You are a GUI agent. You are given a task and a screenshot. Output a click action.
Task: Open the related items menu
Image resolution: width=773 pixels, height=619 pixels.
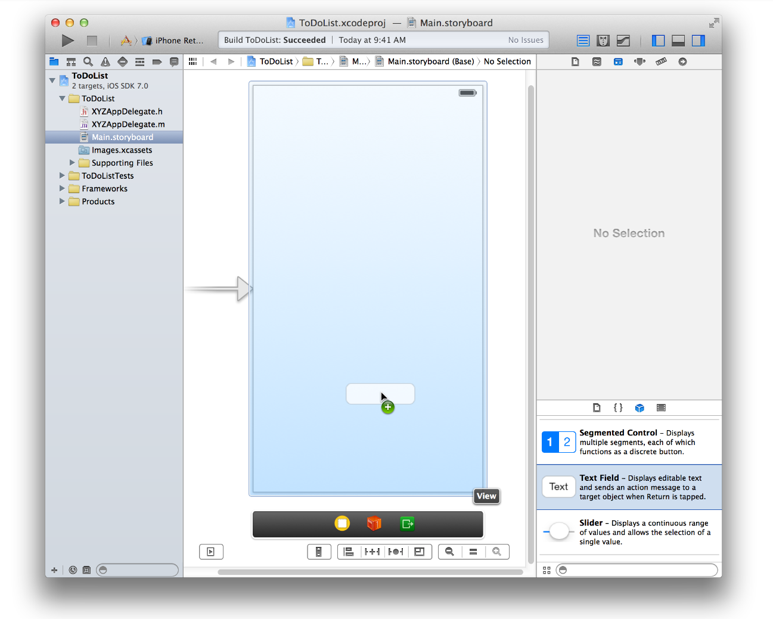(193, 61)
